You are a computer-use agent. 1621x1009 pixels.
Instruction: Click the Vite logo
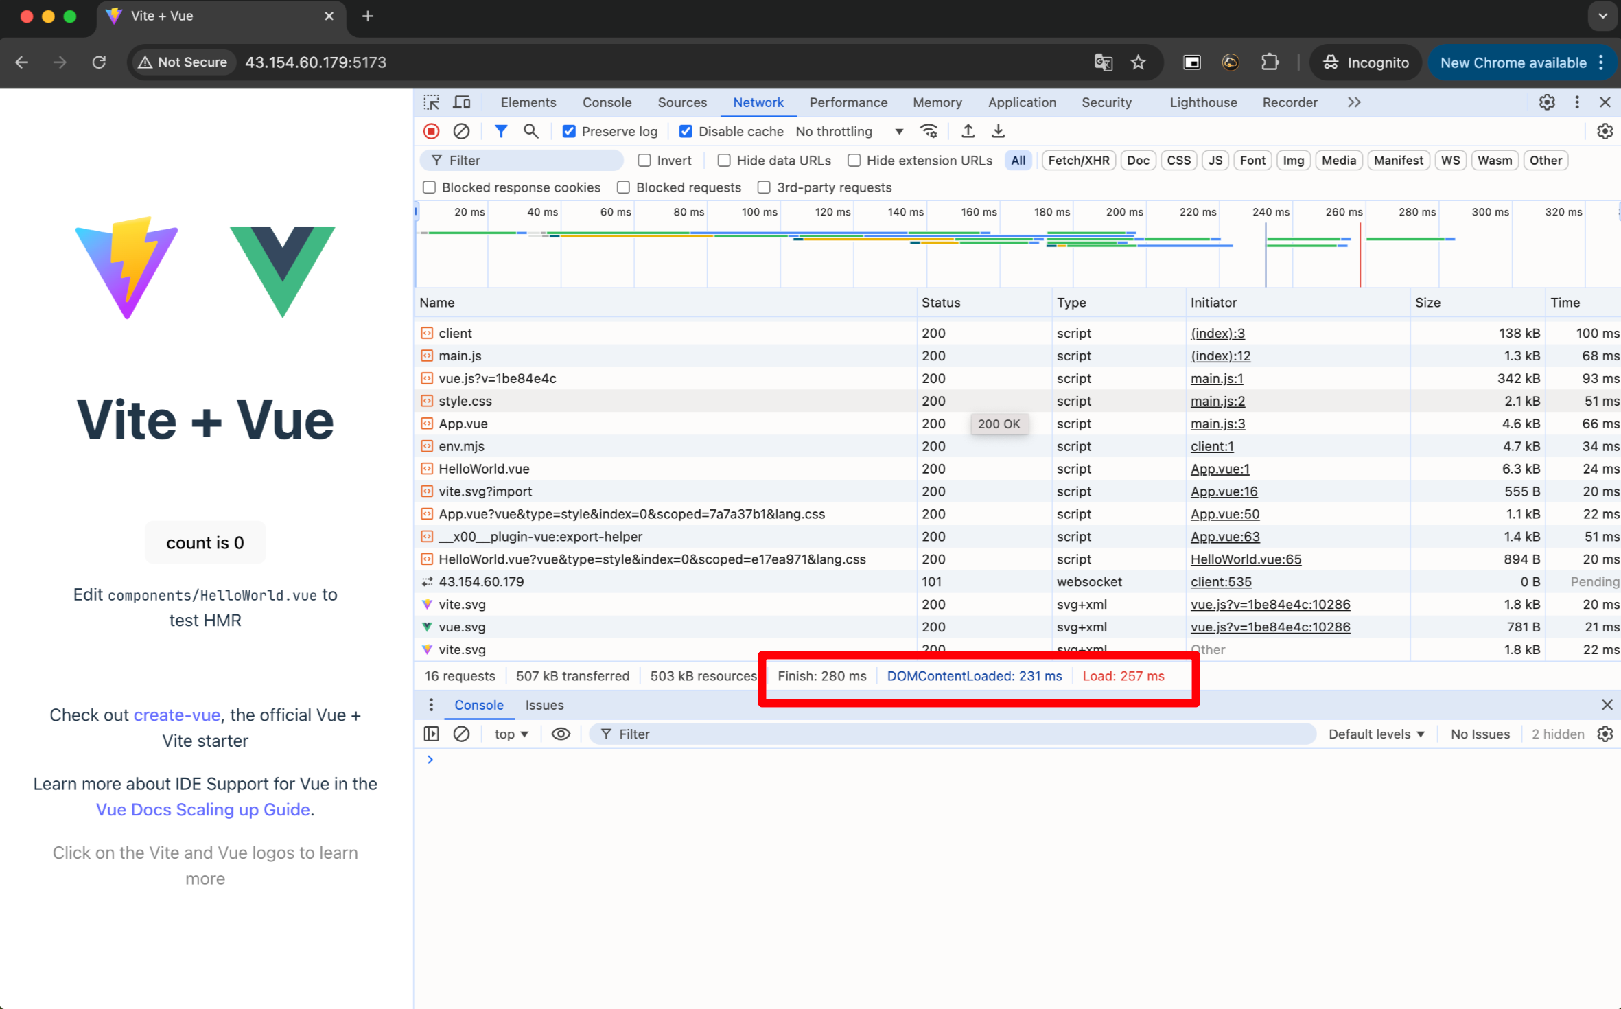[x=127, y=267]
